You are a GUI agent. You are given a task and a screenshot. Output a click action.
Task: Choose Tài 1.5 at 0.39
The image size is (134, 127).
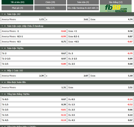click(x=34, y=104)
